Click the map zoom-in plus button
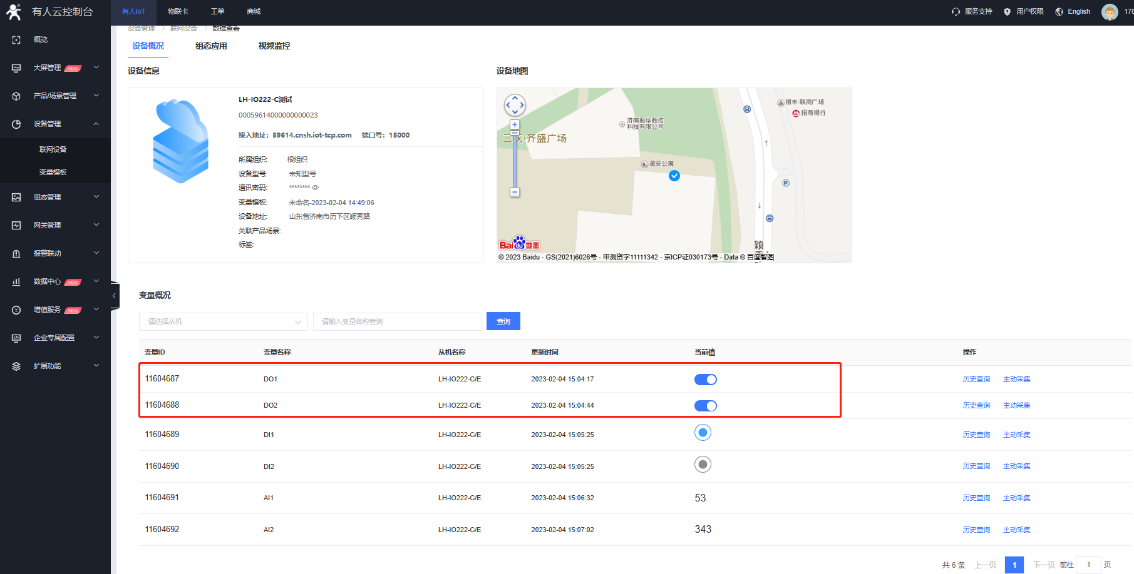1134x574 pixels. point(515,124)
